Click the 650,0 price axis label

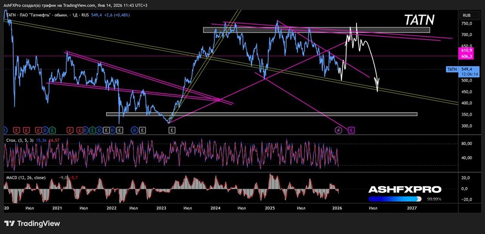point(466,46)
